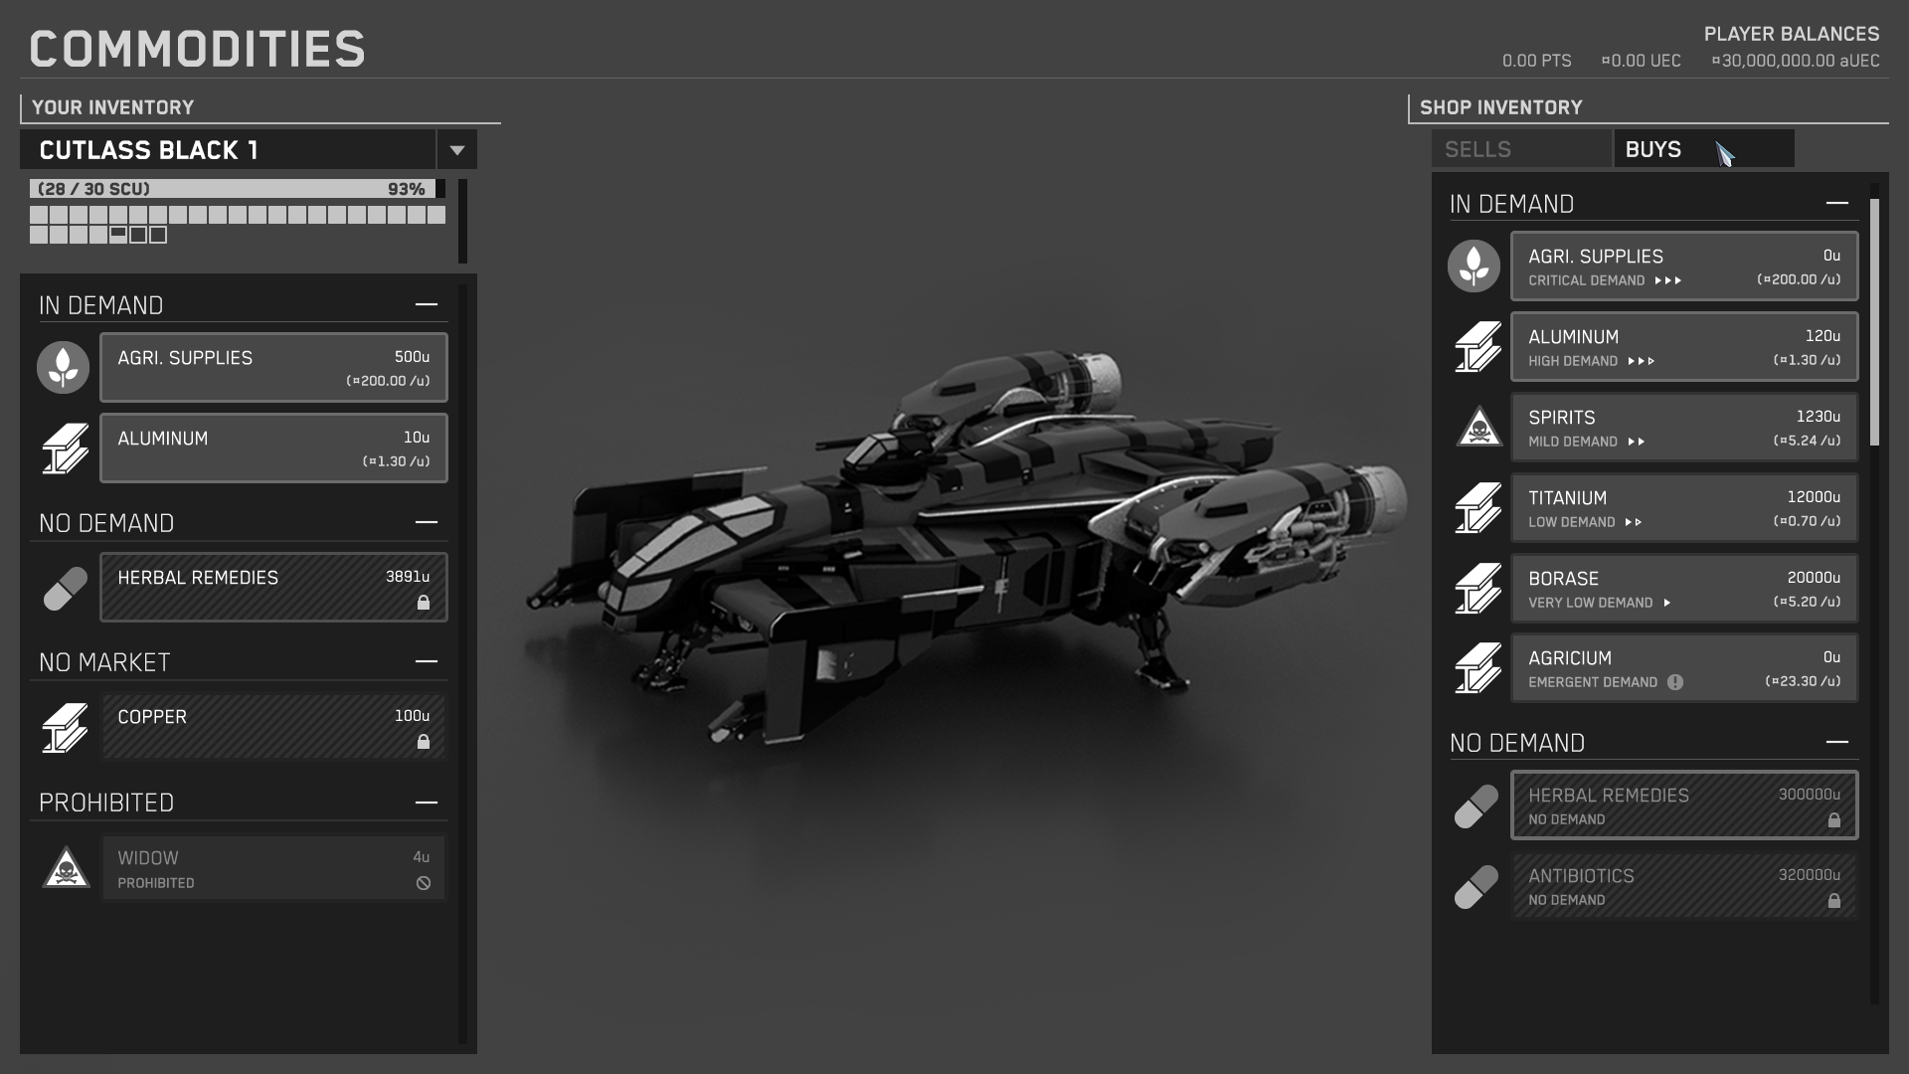Click the Aluminum metal beam icon in your inventory
Image resolution: width=1909 pixels, height=1074 pixels.
65,448
